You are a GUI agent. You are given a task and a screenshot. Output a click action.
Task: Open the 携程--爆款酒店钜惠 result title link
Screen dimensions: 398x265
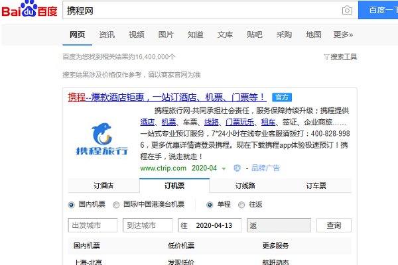[167, 97]
